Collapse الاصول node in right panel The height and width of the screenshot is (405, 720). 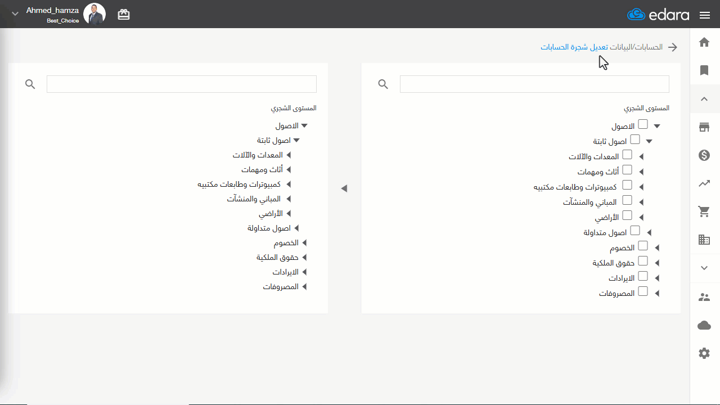click(656, 127)
